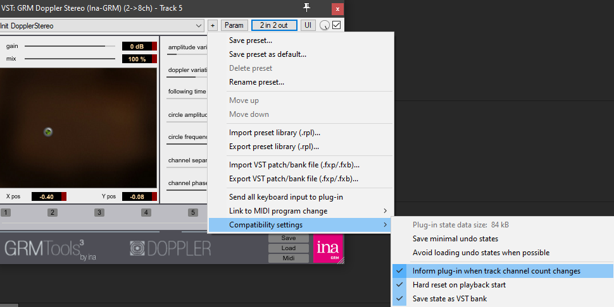Select preset slot 1
The image size is (614, 307).
[x=6, y=212]
